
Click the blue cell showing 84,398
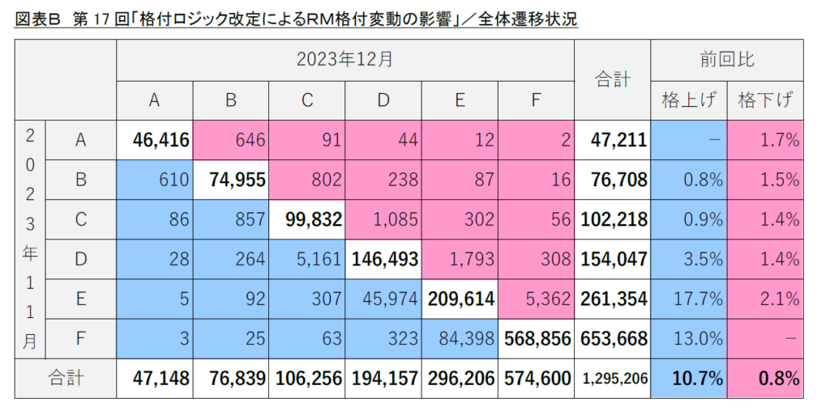coord(460,338)
